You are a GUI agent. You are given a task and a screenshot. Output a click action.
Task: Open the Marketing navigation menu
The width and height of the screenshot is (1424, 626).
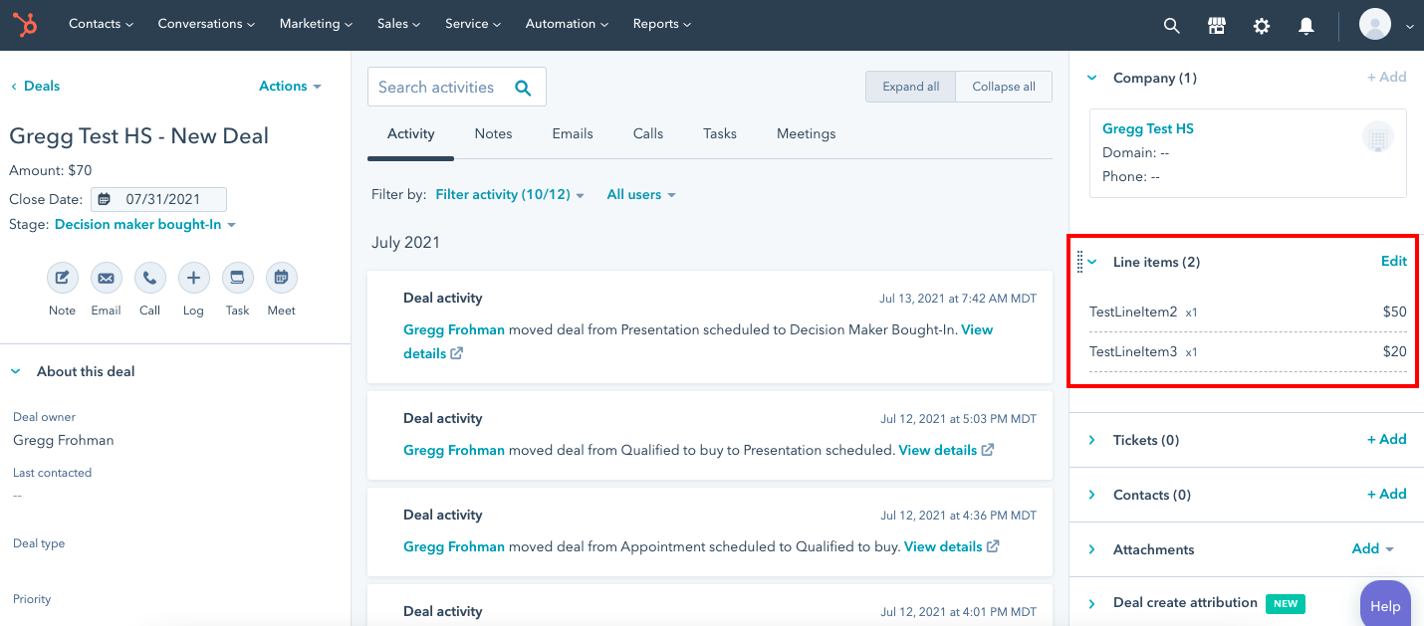(x=316, y=24)
